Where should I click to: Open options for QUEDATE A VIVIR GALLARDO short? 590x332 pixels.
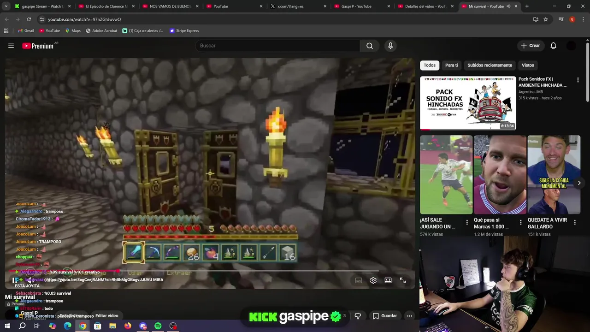coord(575,222)
